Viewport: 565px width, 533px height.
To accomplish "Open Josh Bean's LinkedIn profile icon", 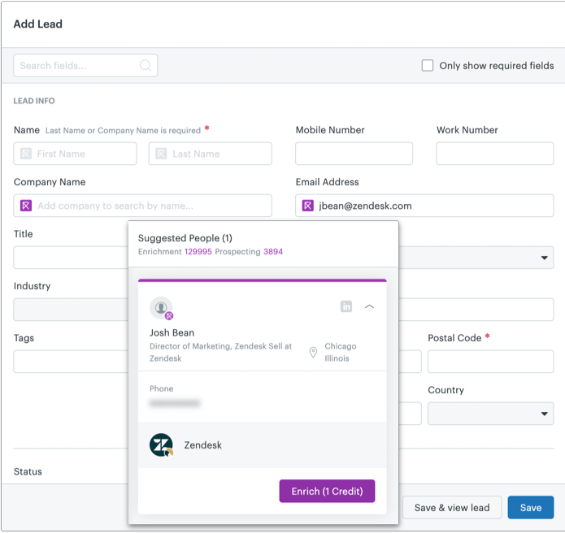I will pos(346,306).
